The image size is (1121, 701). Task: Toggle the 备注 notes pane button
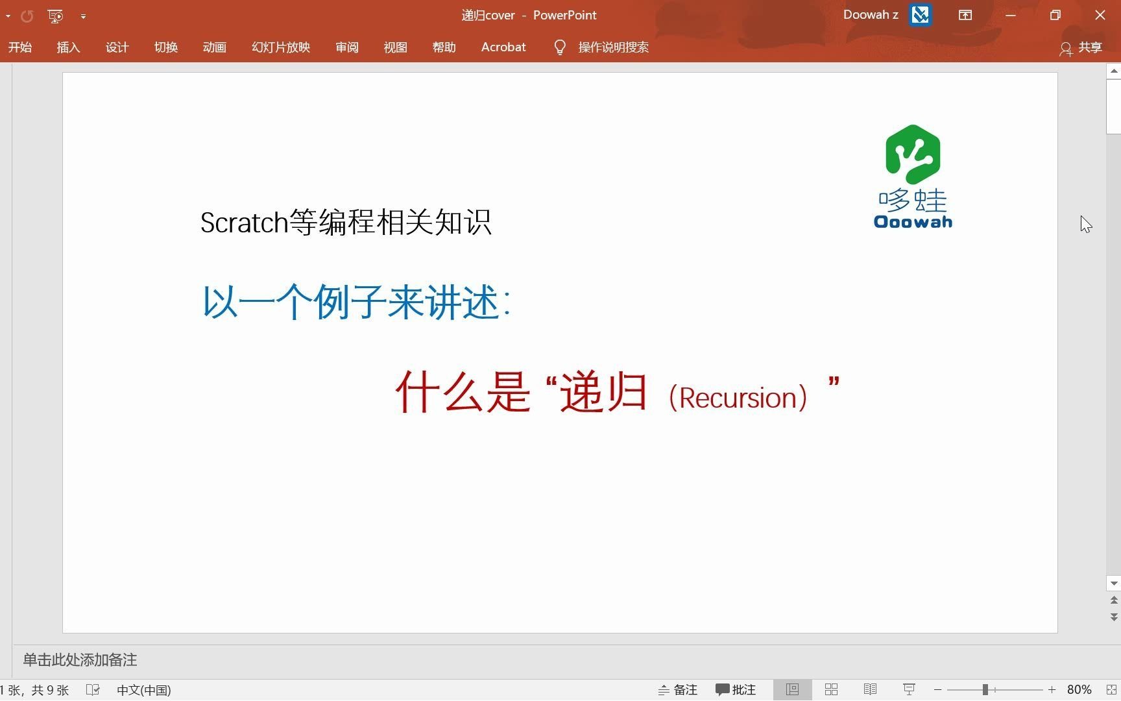click(678, 690)
